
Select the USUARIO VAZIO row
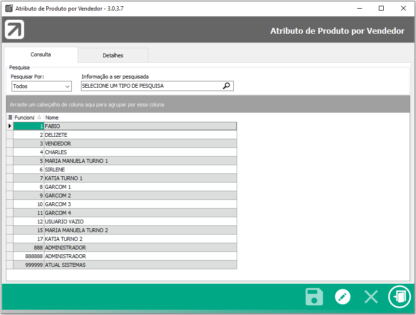pyautogui.click(x=140, y=222)
